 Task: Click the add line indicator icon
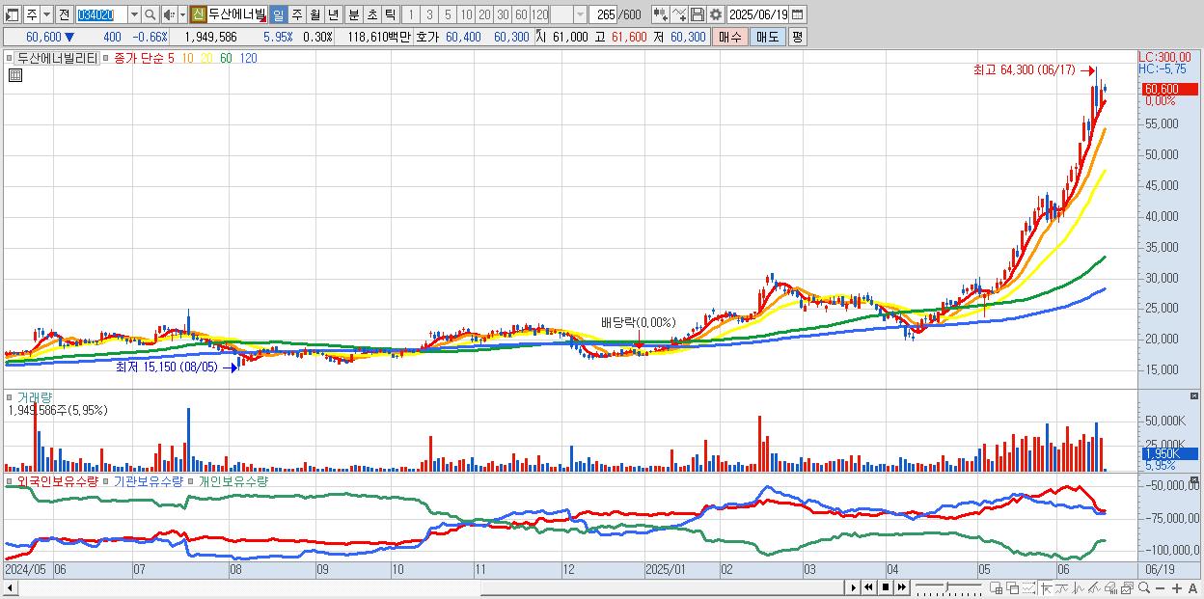678,14
